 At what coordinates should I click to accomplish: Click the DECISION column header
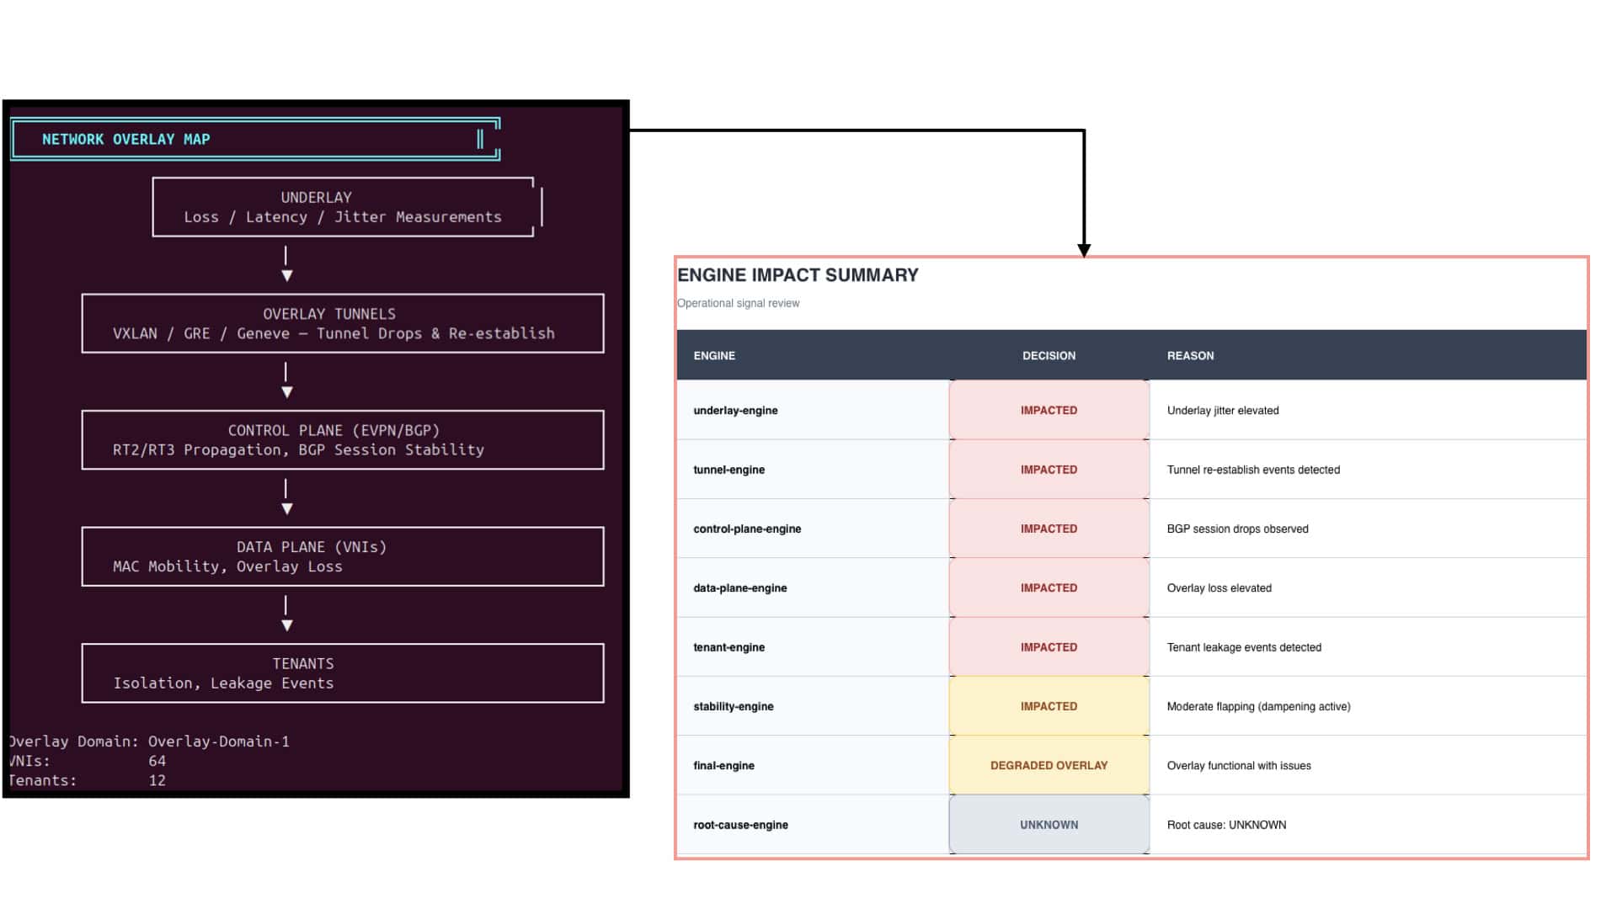point(1049,356)
